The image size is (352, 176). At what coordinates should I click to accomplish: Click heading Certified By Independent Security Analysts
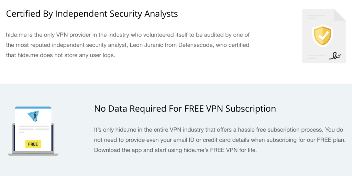click(x=92, y=14)
